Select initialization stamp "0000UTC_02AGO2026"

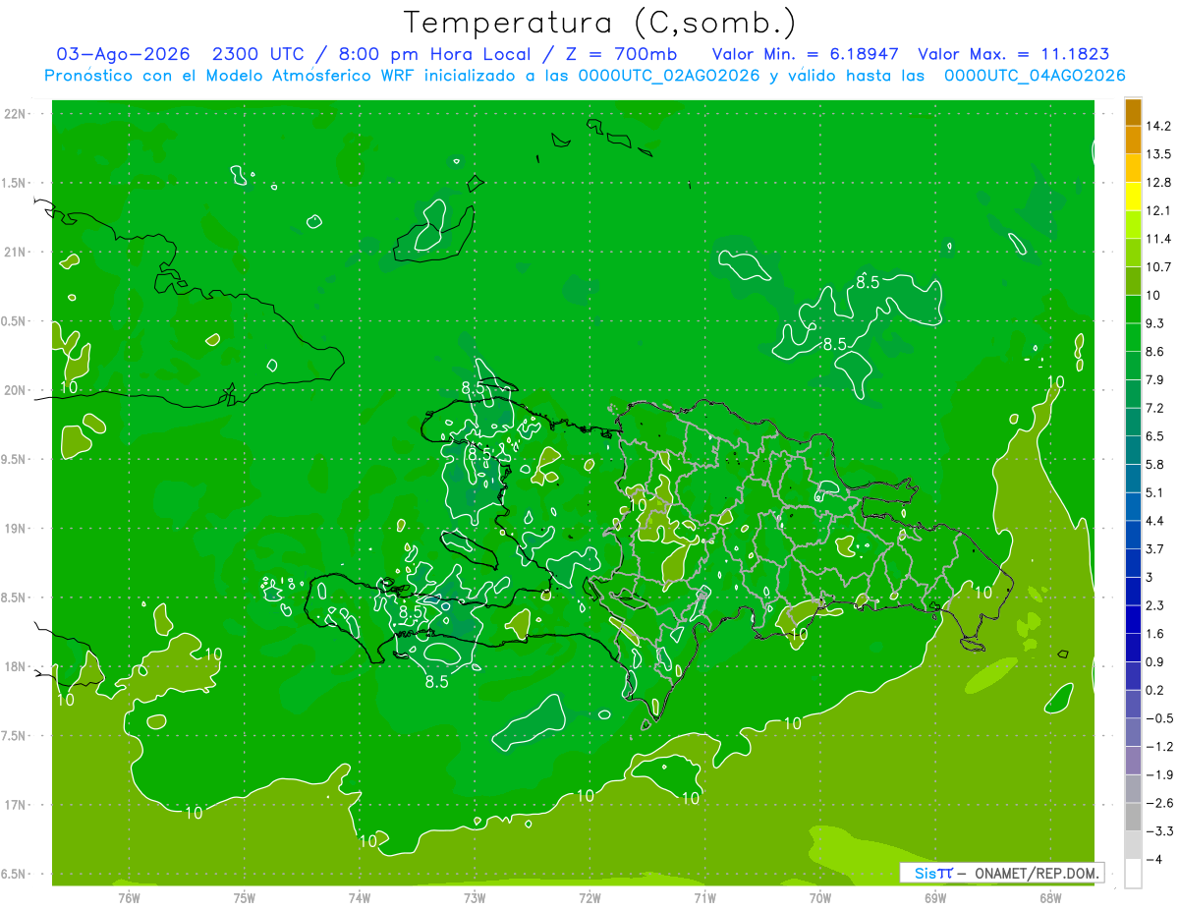tap(669, 76)
